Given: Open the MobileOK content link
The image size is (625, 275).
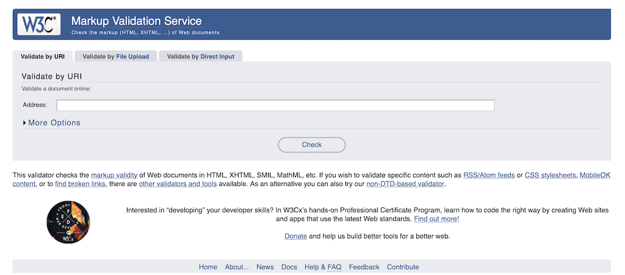Looking at the screenshot, I should click(595, 175).
